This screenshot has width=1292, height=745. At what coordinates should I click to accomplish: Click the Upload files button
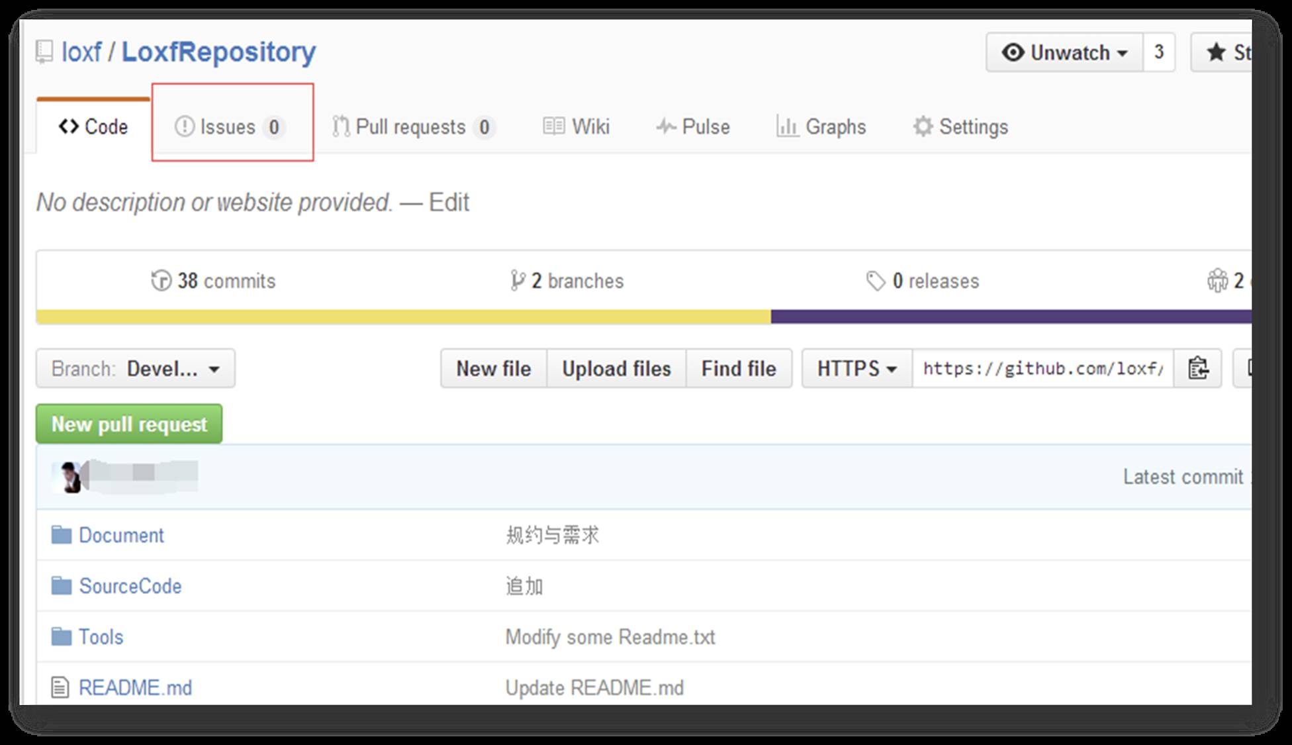click(x=616, y=368)
